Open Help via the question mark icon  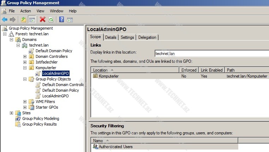62,19
